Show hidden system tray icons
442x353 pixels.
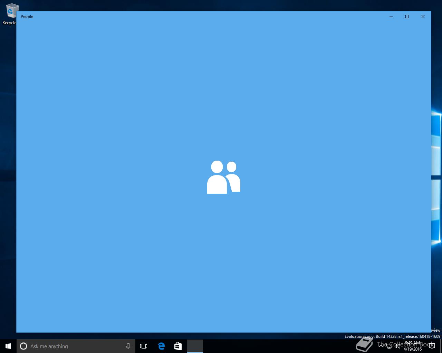tap(381, 346)
